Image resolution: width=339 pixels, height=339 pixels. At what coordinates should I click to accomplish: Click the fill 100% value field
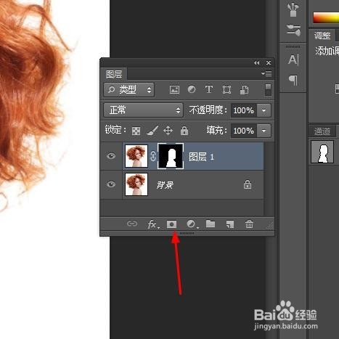coord(244,131)
